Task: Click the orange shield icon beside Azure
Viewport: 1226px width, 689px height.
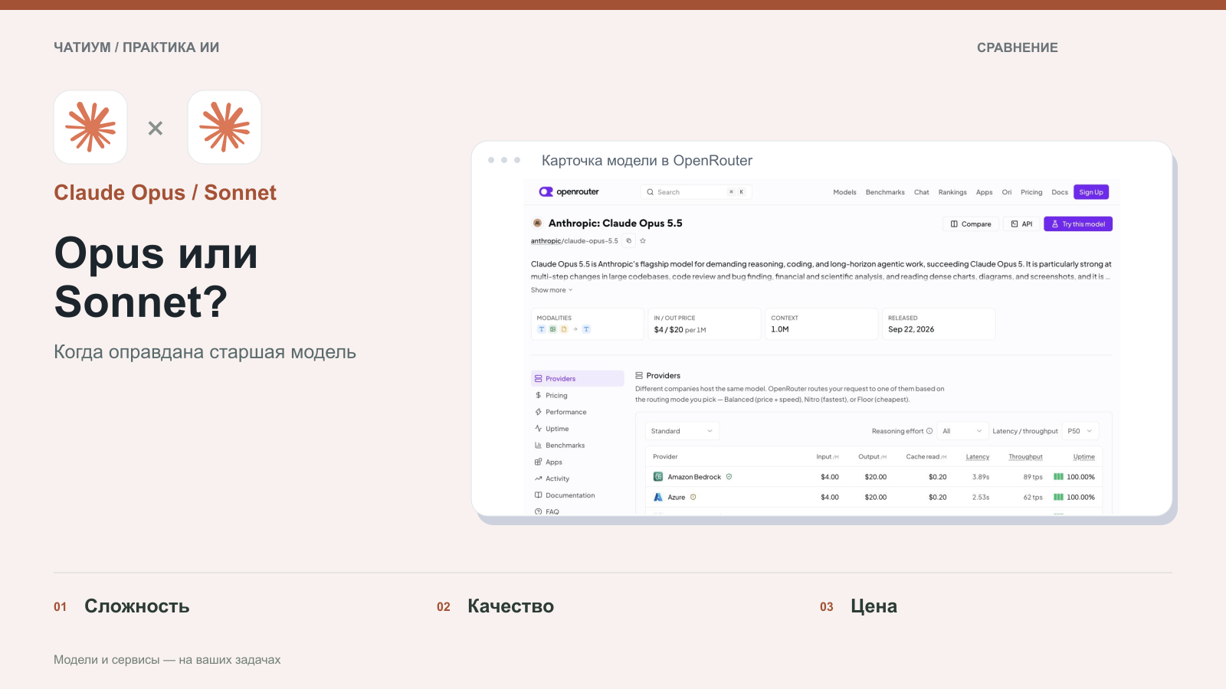Action: point(693,497)
